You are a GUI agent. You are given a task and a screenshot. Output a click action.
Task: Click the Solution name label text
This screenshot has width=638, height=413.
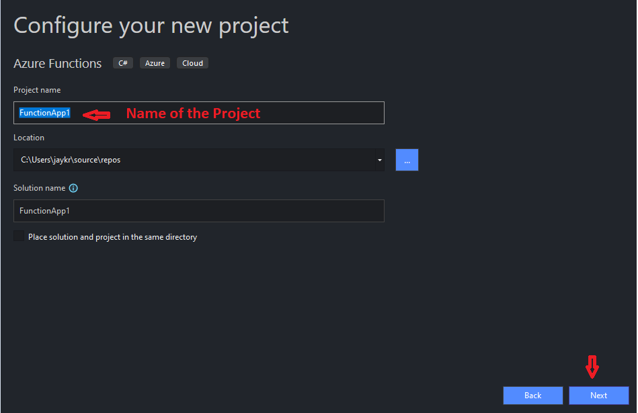[x=40, y=189]
